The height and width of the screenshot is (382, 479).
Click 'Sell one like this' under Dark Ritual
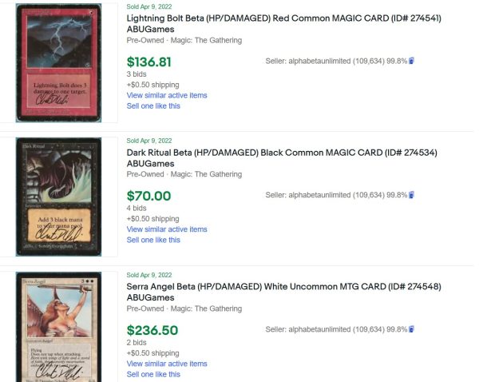(x=153, y=240)
